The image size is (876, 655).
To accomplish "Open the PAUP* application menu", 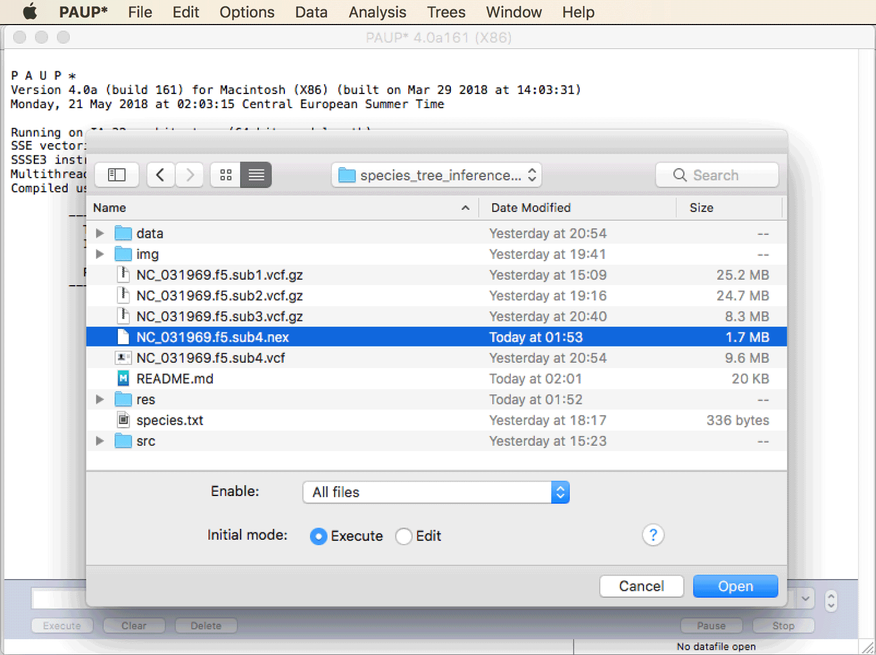I will 84,12.
